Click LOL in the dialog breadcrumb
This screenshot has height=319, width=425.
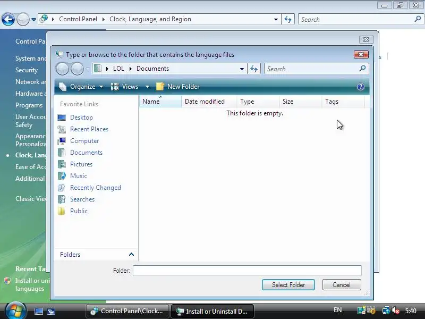118,69
